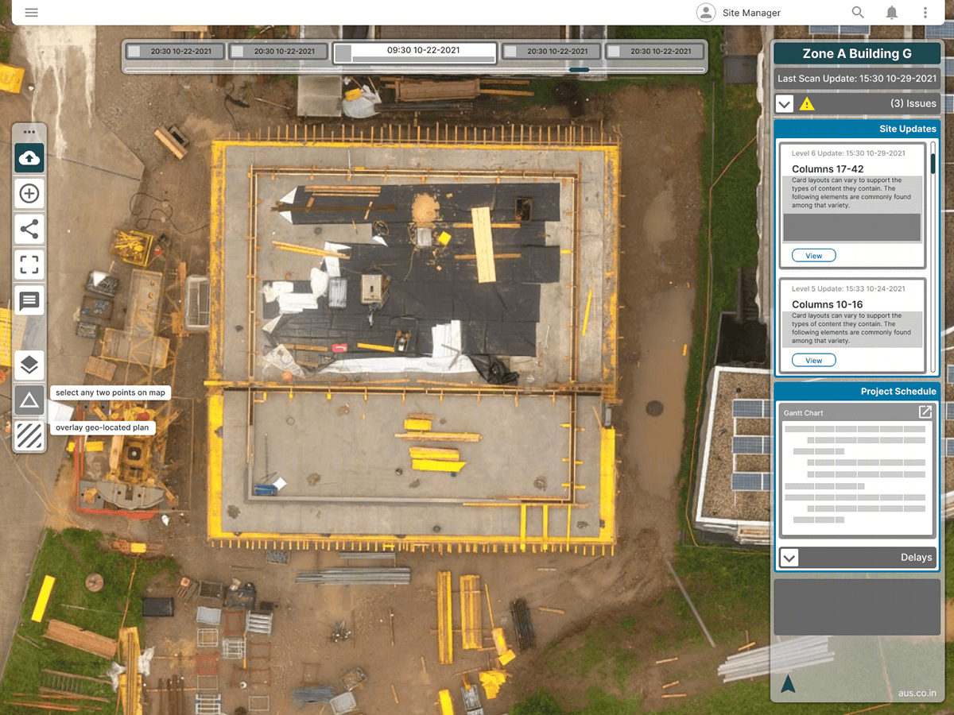Open the map layers tool
The width and height of the screenshot is (954, 715).
click(29, 365)
